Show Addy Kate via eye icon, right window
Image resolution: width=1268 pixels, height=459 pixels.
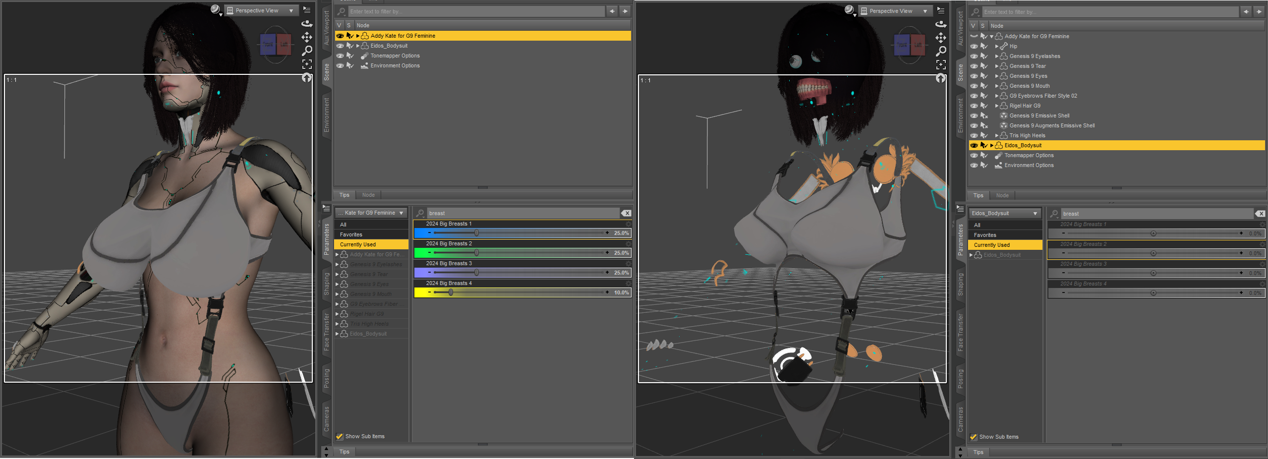[x=974, y=36]
